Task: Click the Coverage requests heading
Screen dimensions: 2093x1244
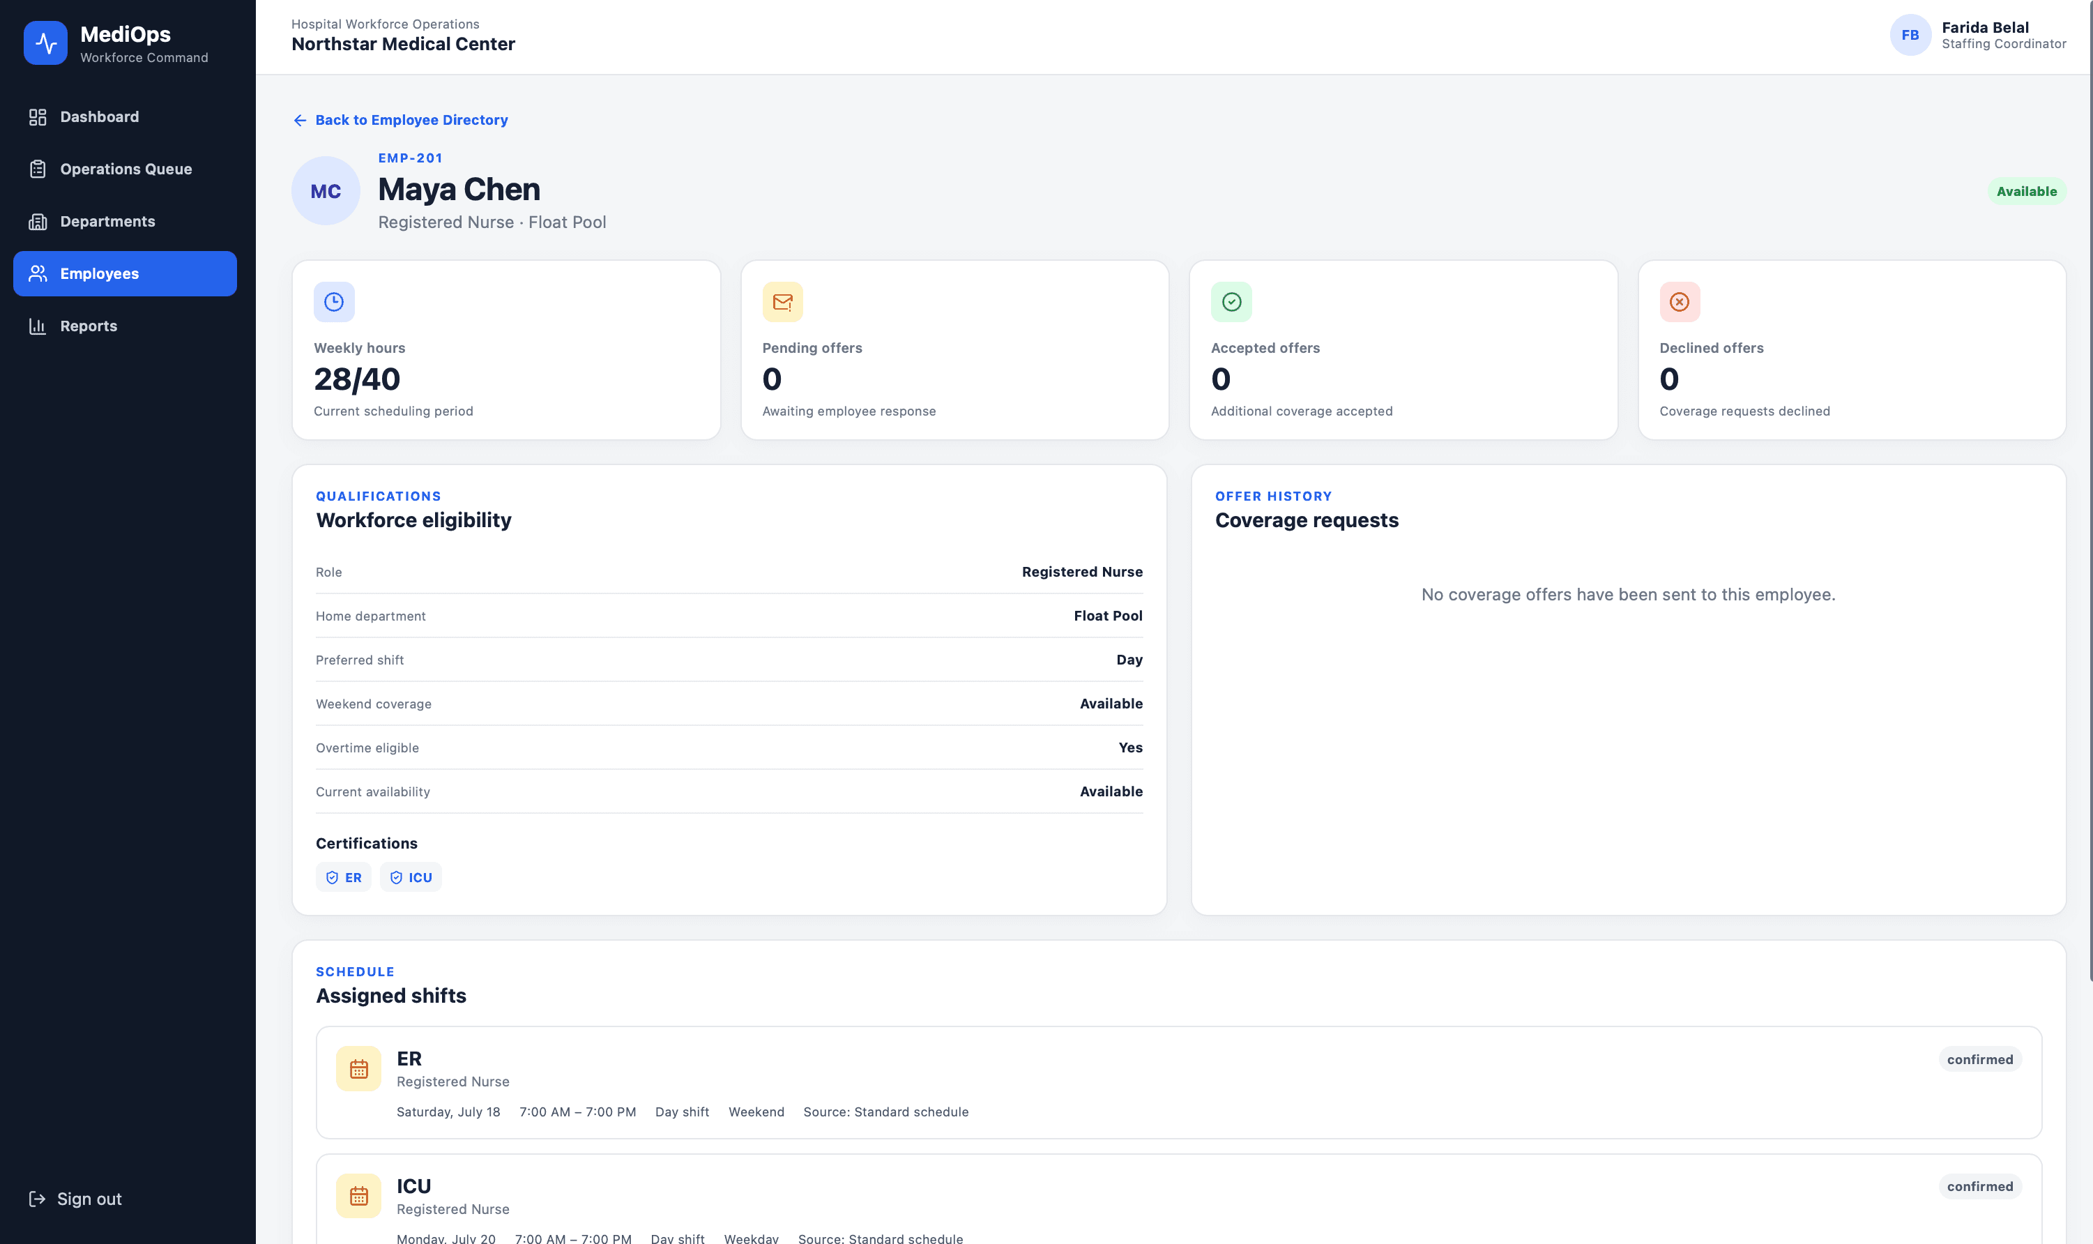Action: coord(1307,521)
